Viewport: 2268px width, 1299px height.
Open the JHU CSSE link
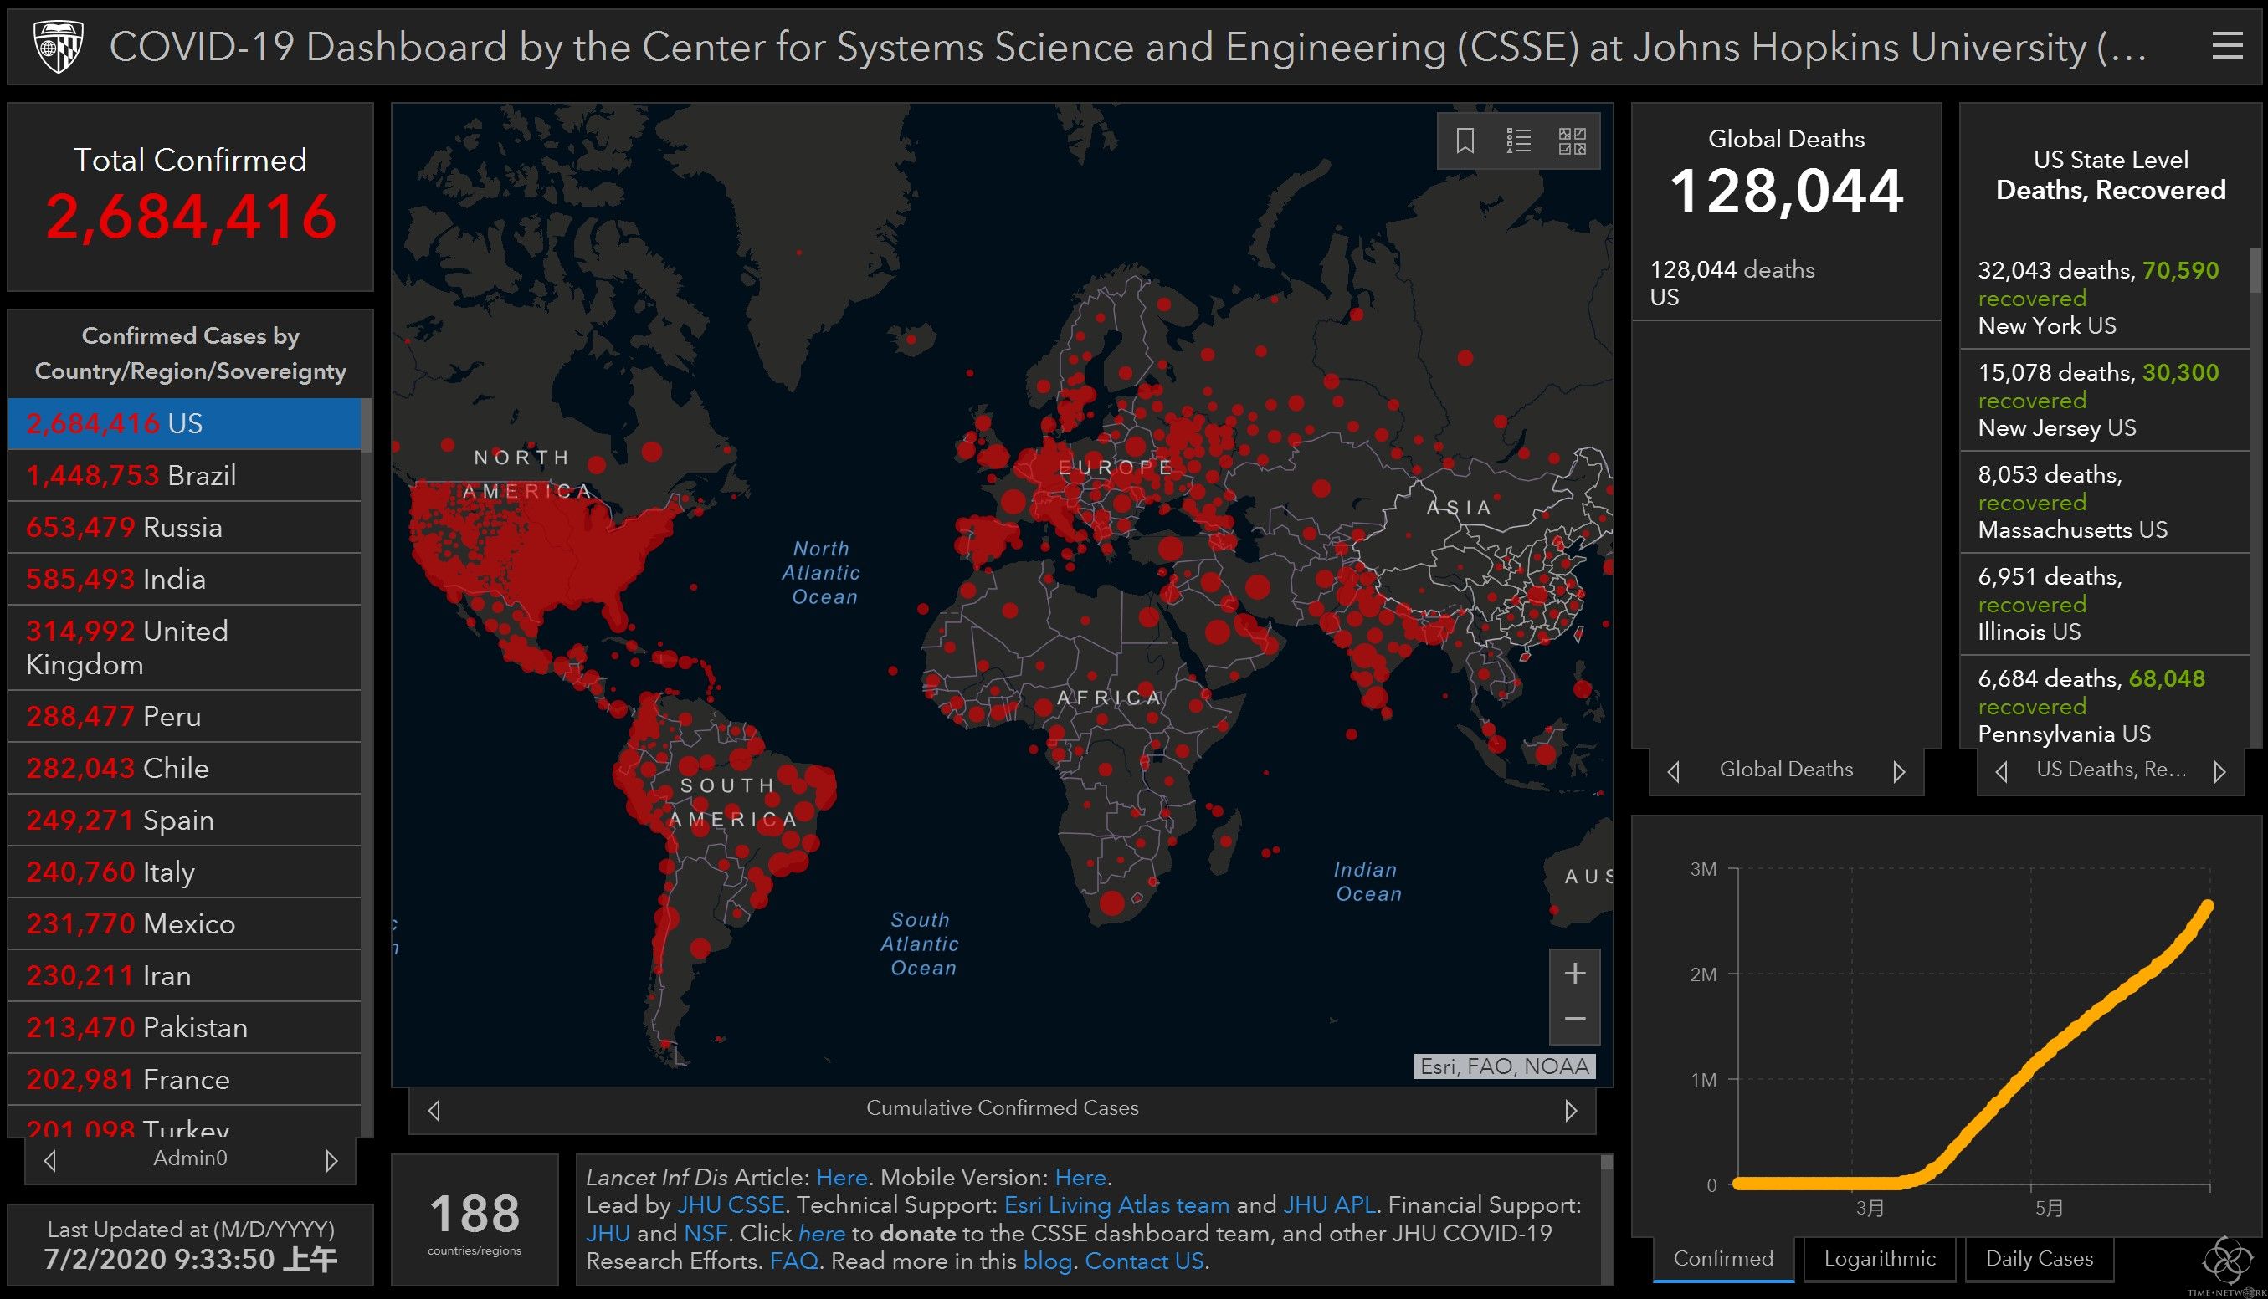point(730,1205)
